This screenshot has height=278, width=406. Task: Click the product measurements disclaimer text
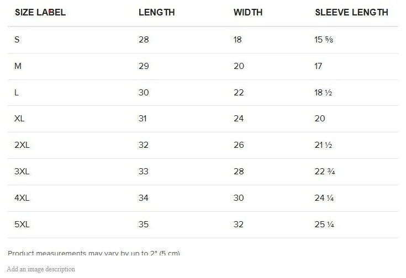[94, 253]
